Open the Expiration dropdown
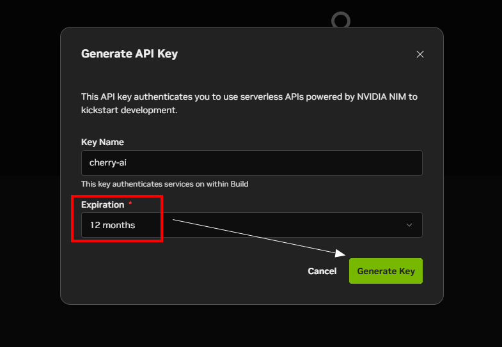502x347 pixels. 251,225
